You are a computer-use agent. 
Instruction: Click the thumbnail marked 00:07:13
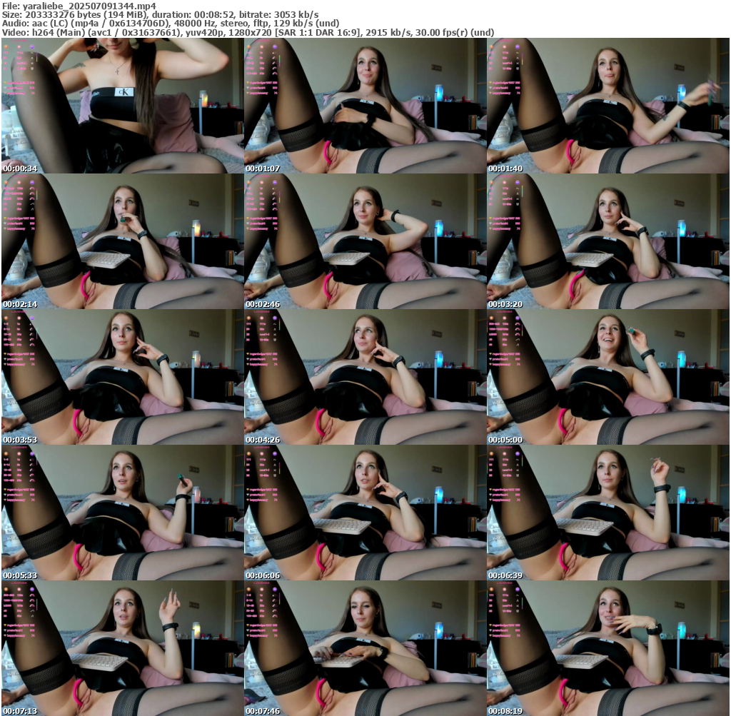click(x=122, y=648)
